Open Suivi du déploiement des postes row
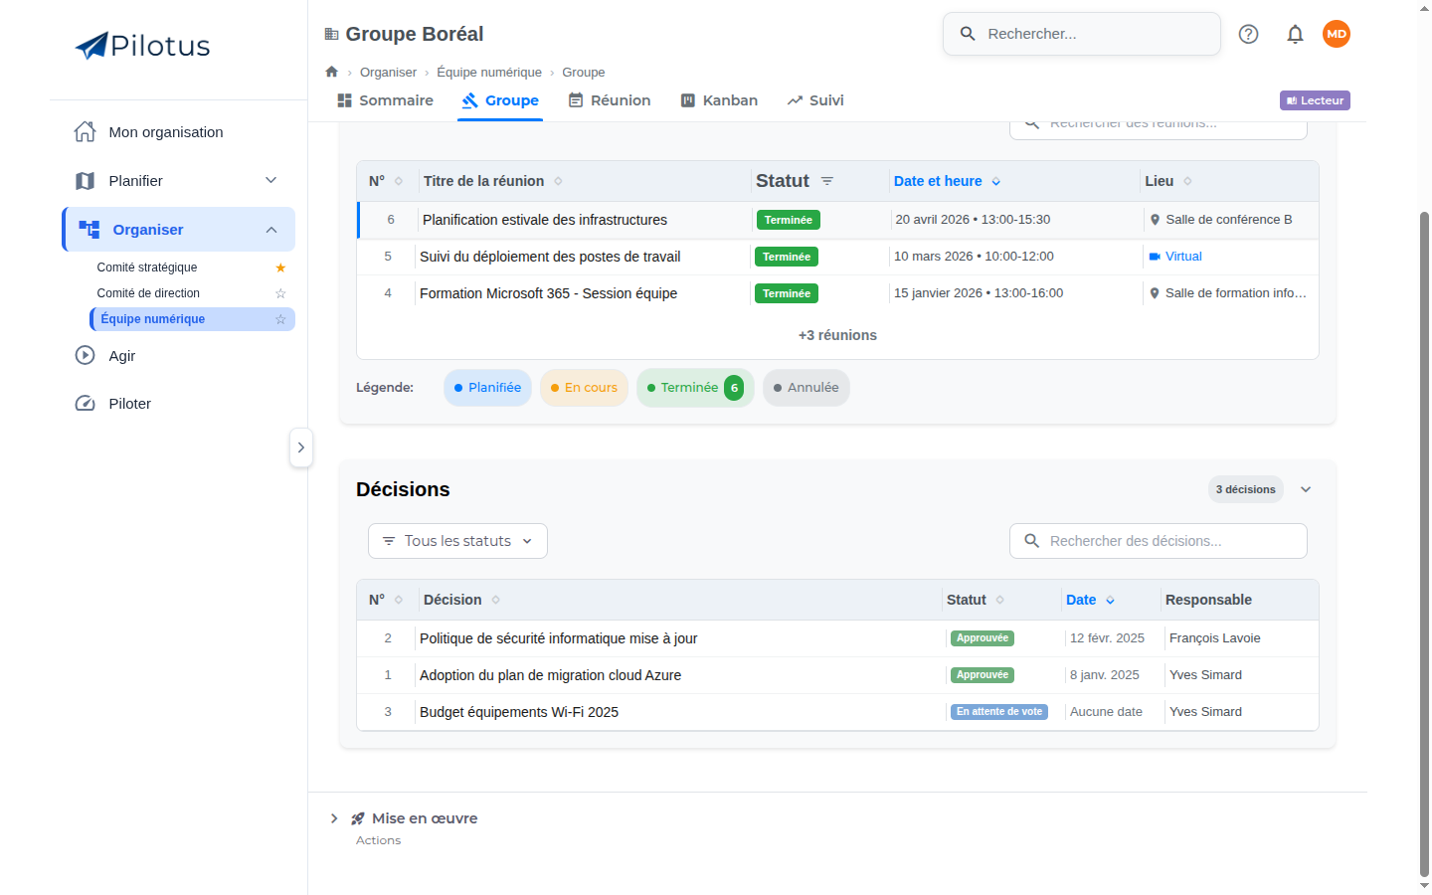 pyautogui.click(x=838, y=257)
